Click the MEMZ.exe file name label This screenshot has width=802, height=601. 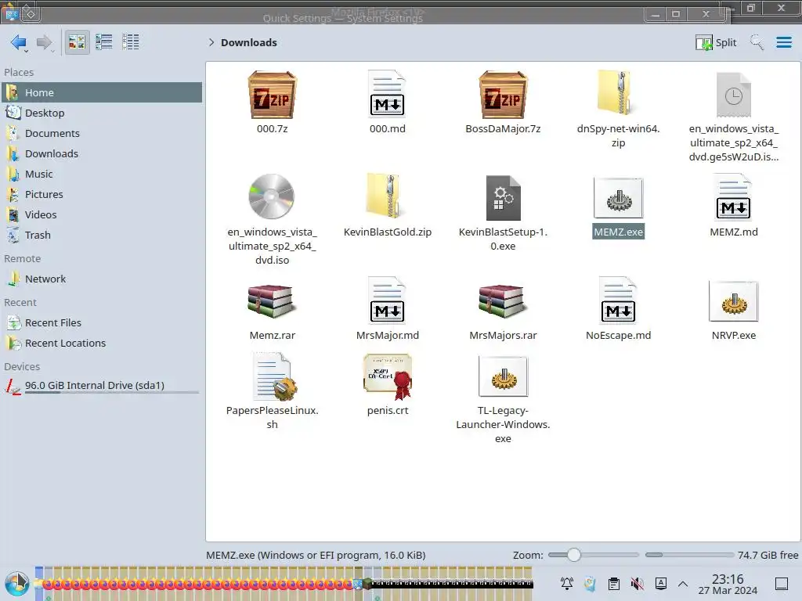click(x=619, y=232)
